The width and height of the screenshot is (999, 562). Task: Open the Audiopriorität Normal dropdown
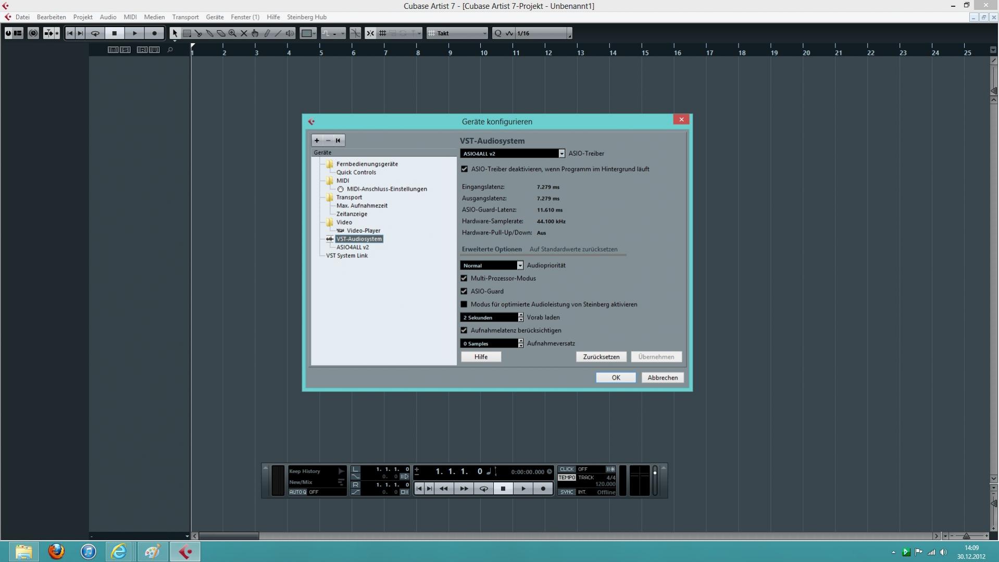click(x=492, y=266)
